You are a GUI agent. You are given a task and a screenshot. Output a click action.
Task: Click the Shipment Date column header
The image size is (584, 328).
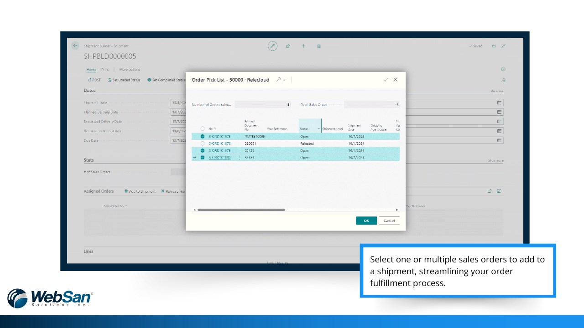[x=355, y=127]
